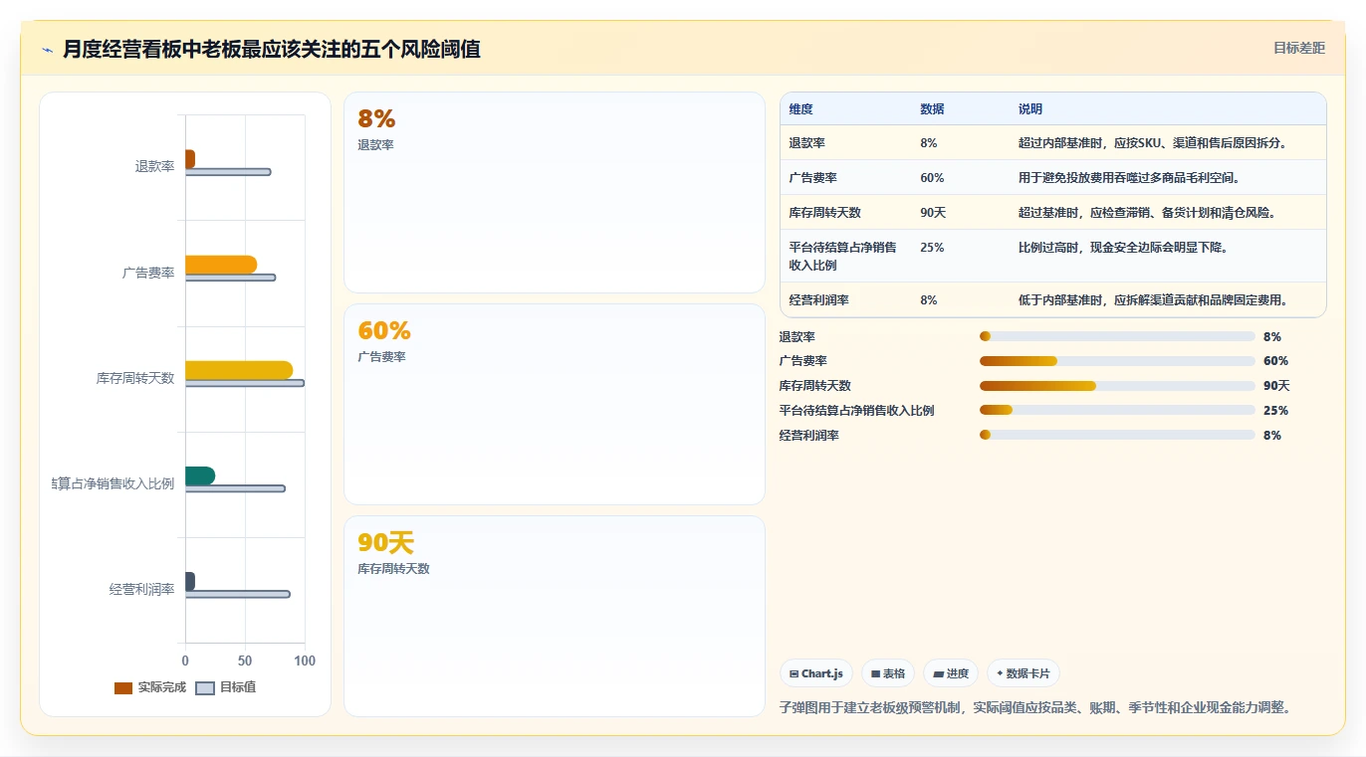1366x757 pixels.
Task: Click the 90天 value in table
Action: point(933,213)
